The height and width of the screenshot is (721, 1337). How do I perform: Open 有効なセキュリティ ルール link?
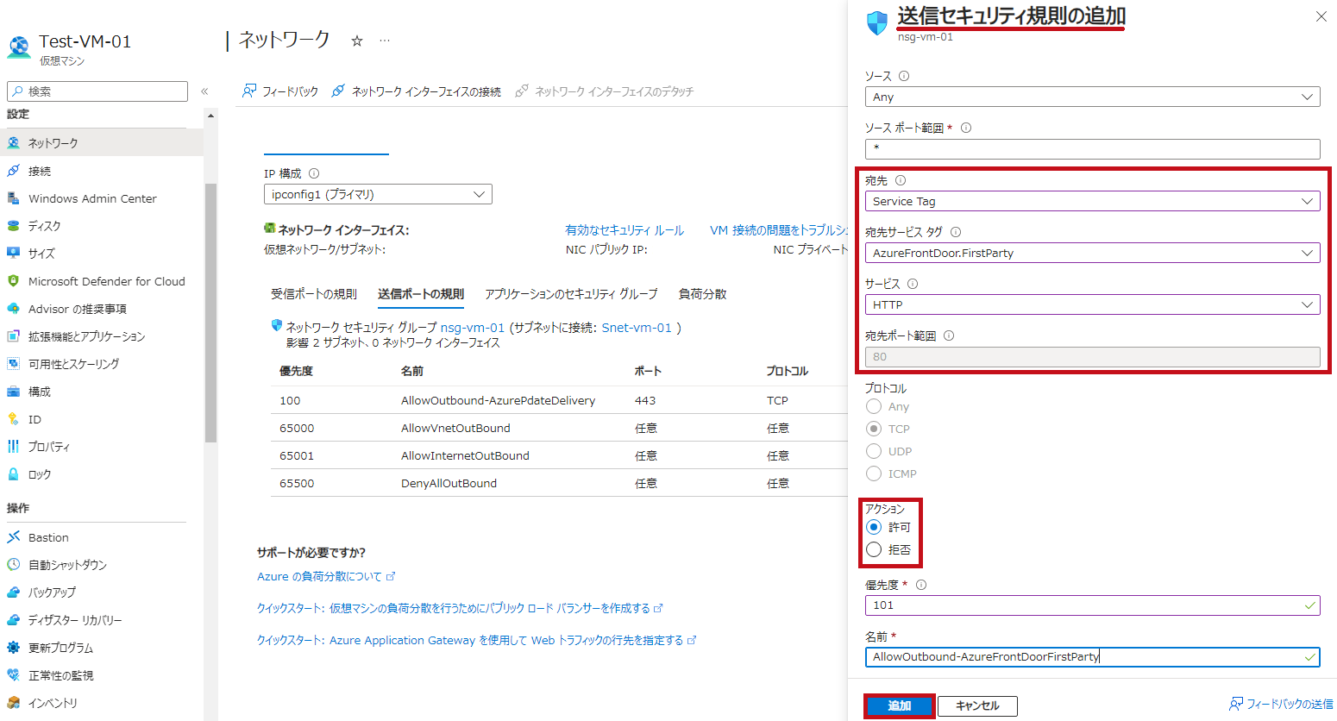pyautogui.click(x=625, y=230)
